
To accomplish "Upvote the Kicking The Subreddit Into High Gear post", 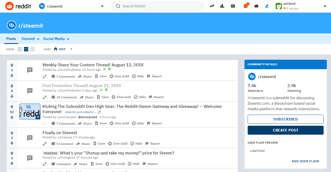I will coord(12,107).
